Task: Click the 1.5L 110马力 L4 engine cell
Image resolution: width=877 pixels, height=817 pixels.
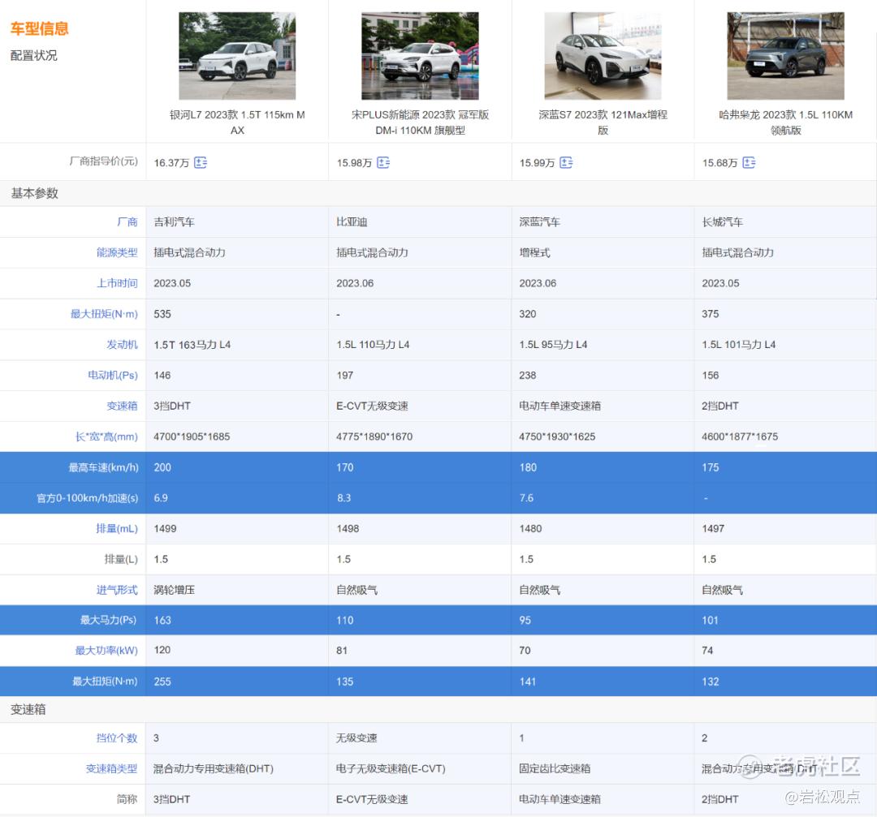Action: pos(373,345)
